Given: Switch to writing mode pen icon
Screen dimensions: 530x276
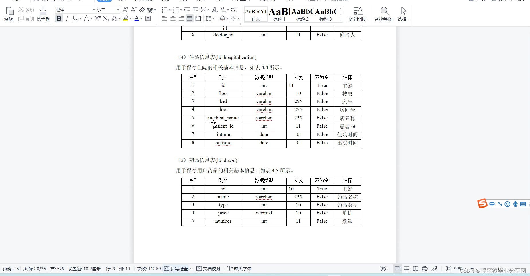Looking at the screenshot, I should tap(434, 269).
